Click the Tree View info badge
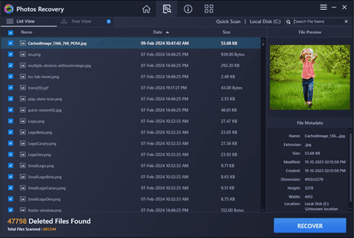The width and height of the screenshot is (354, 238). tap(108, 22)
